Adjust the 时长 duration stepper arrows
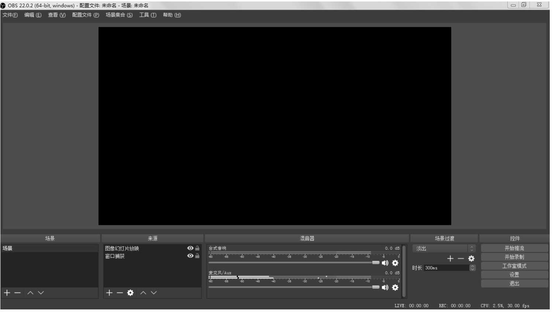This screenshot has height=312, width=552. pos(472,268)
